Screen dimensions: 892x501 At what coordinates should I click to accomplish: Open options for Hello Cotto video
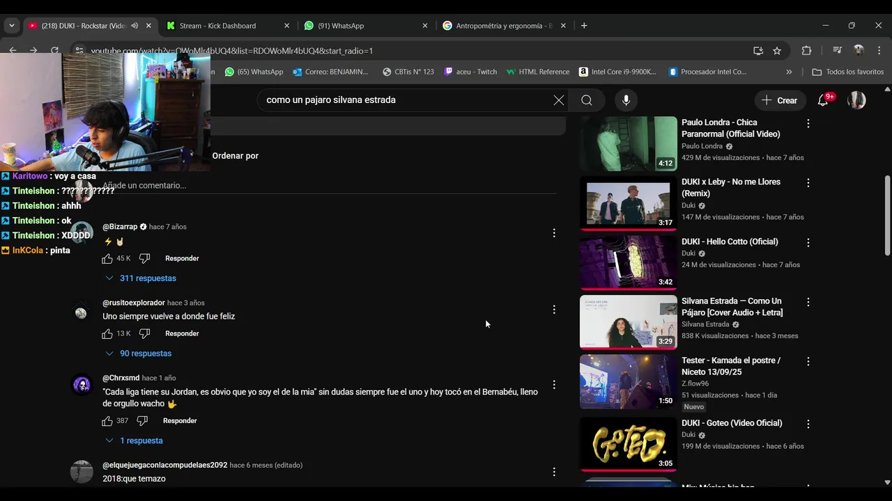pos(808,242)
